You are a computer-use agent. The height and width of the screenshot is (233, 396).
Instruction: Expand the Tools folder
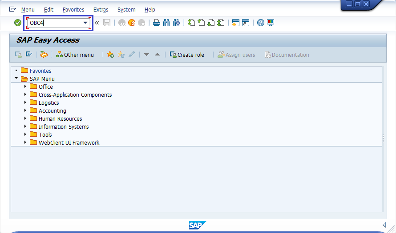tap(25, 134)
